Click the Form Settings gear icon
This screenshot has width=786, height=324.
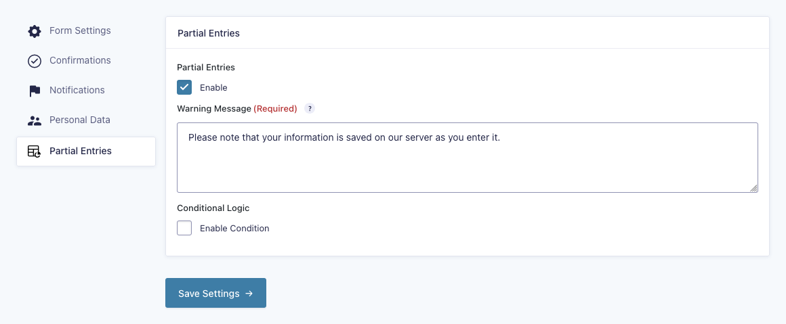35,31
